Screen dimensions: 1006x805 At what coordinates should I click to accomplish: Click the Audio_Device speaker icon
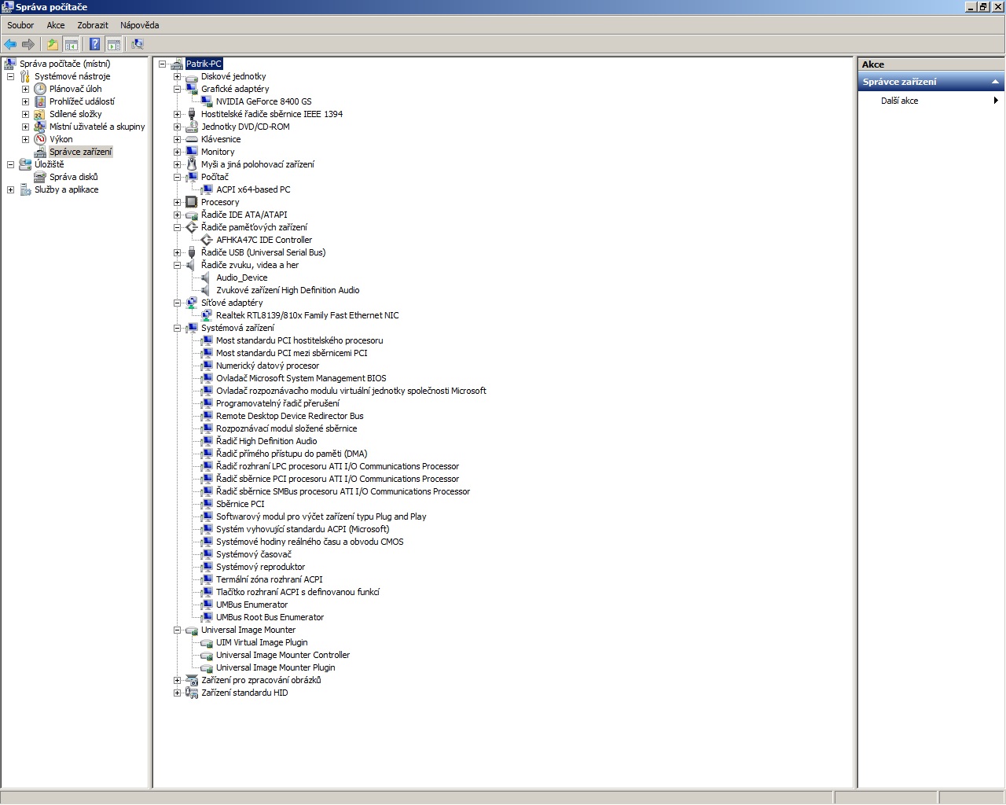[207, 278]
